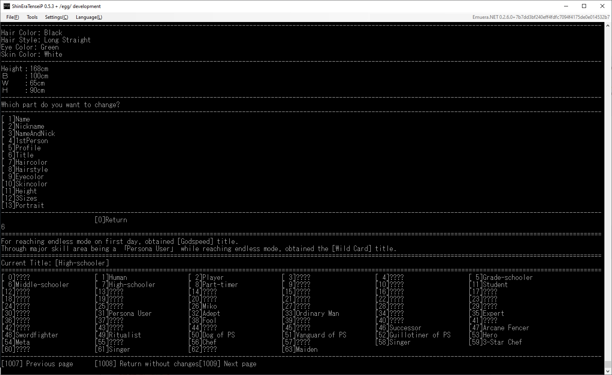Screen dimensions: 612x375
Task: Pick title [6] Middle-schooler
Action: [35, 285]
